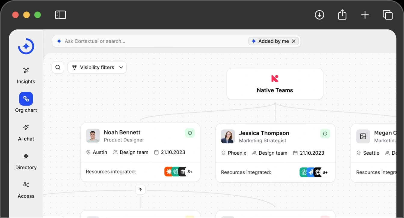This screenshot has width=404, height=218.
Task: Open the browser downloads button
Action: (319, 15)
